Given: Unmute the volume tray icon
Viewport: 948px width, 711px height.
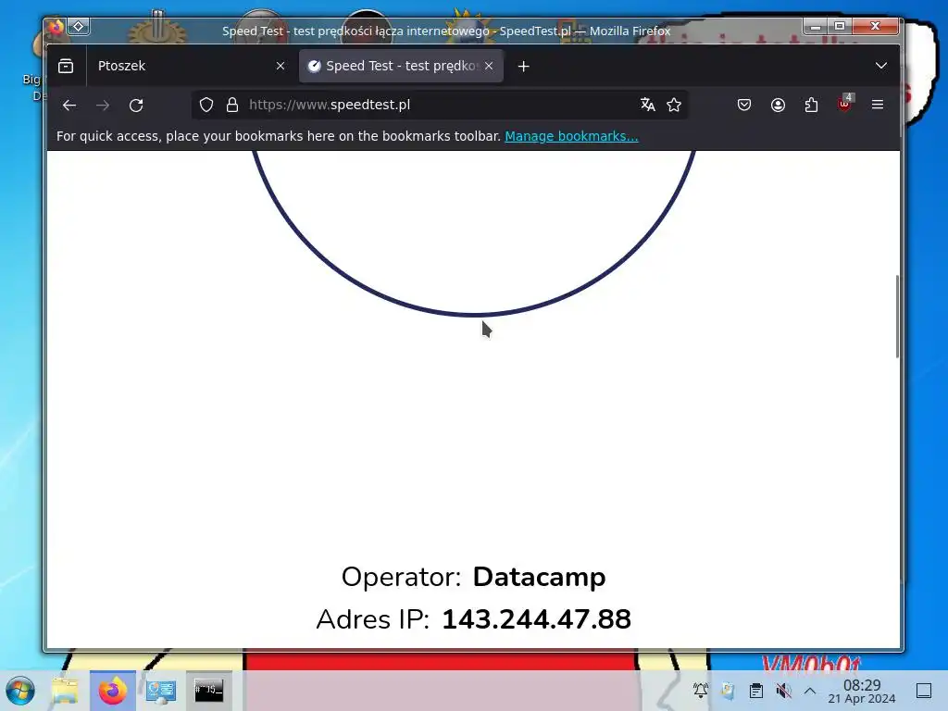Looking at the screenshot, I should point(783,691).
